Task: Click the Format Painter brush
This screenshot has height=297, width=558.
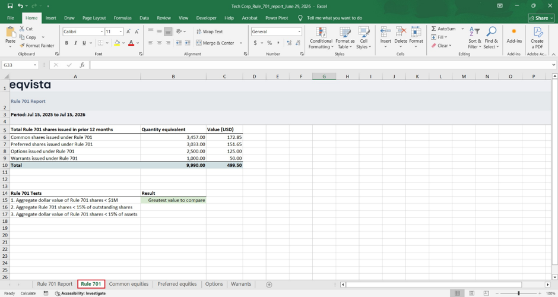Action: pyautogui.click(x=22, y=46)
